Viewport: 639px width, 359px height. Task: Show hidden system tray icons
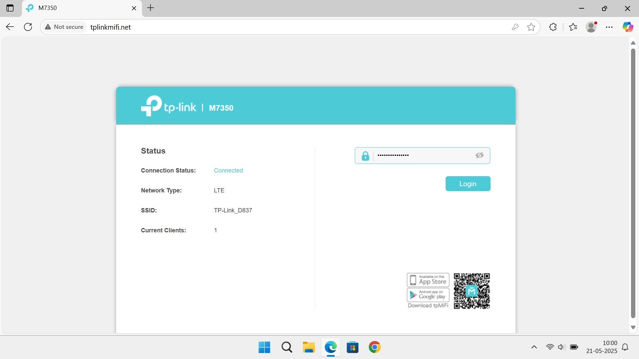tap(534, 347)
